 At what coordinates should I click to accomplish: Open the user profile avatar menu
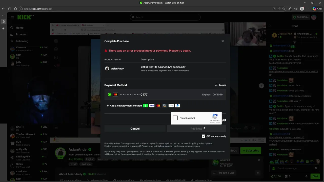tap(314, 17)
